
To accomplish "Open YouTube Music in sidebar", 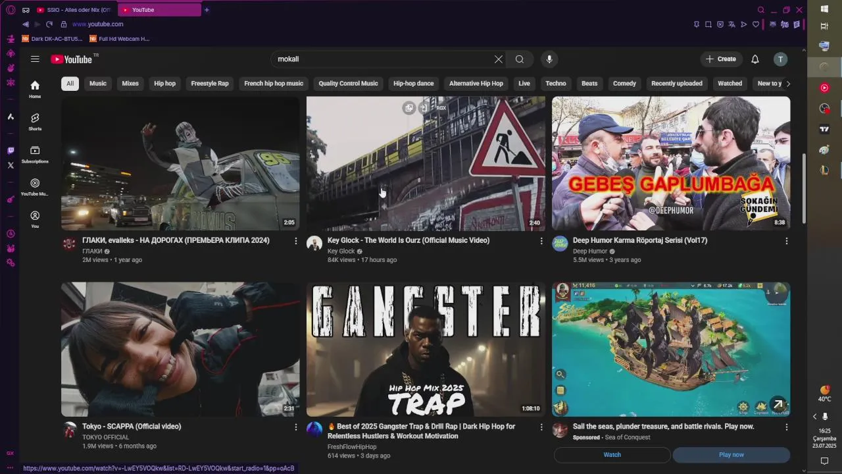I will 35,186.
